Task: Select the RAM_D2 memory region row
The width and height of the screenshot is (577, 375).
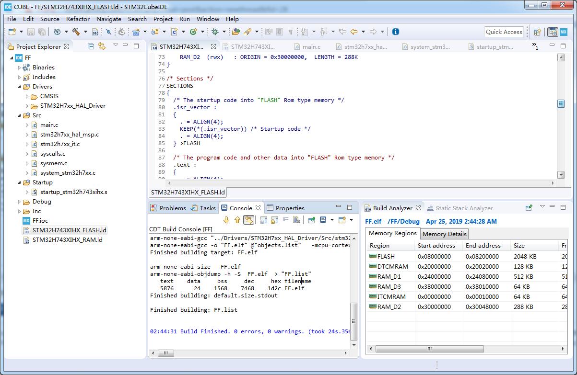Action: [x=467, y=307]
